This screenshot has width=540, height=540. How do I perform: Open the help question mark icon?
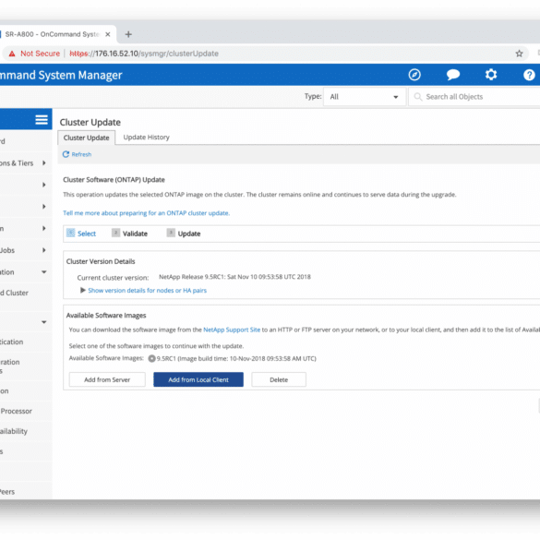pyautogui.click(x=529, y=75)
